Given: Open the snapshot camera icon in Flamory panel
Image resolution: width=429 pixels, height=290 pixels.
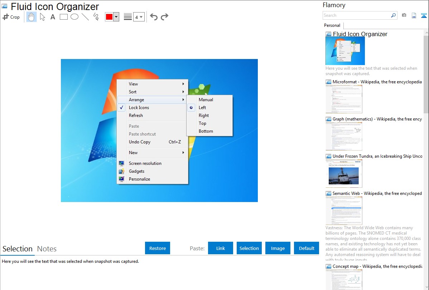Looking at the screenshot, I should 404,15.
